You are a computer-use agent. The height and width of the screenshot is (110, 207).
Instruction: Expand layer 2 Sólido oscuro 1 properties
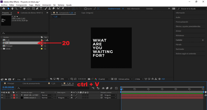(x=12, y=98)
